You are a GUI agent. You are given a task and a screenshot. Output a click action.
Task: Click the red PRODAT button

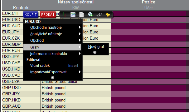pos(48,15)
